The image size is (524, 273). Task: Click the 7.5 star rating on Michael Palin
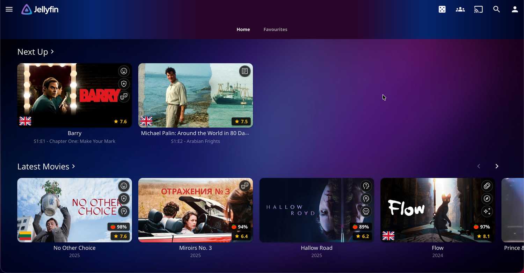point(241,121)
